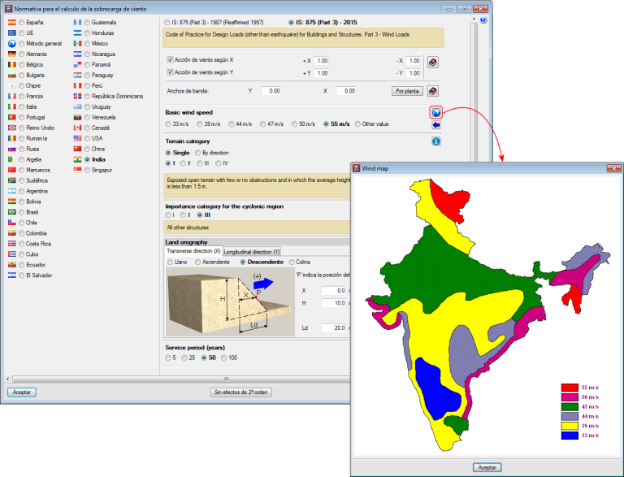Click the Aceptar button in main dialog
624x477 pixels.
(x=22, y=392)
